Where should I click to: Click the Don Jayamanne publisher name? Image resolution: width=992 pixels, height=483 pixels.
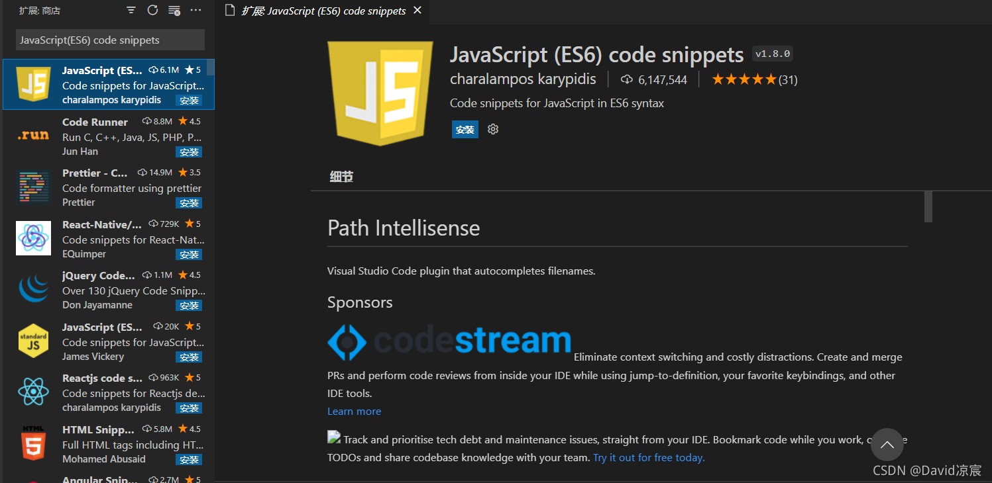click(97, 305)
